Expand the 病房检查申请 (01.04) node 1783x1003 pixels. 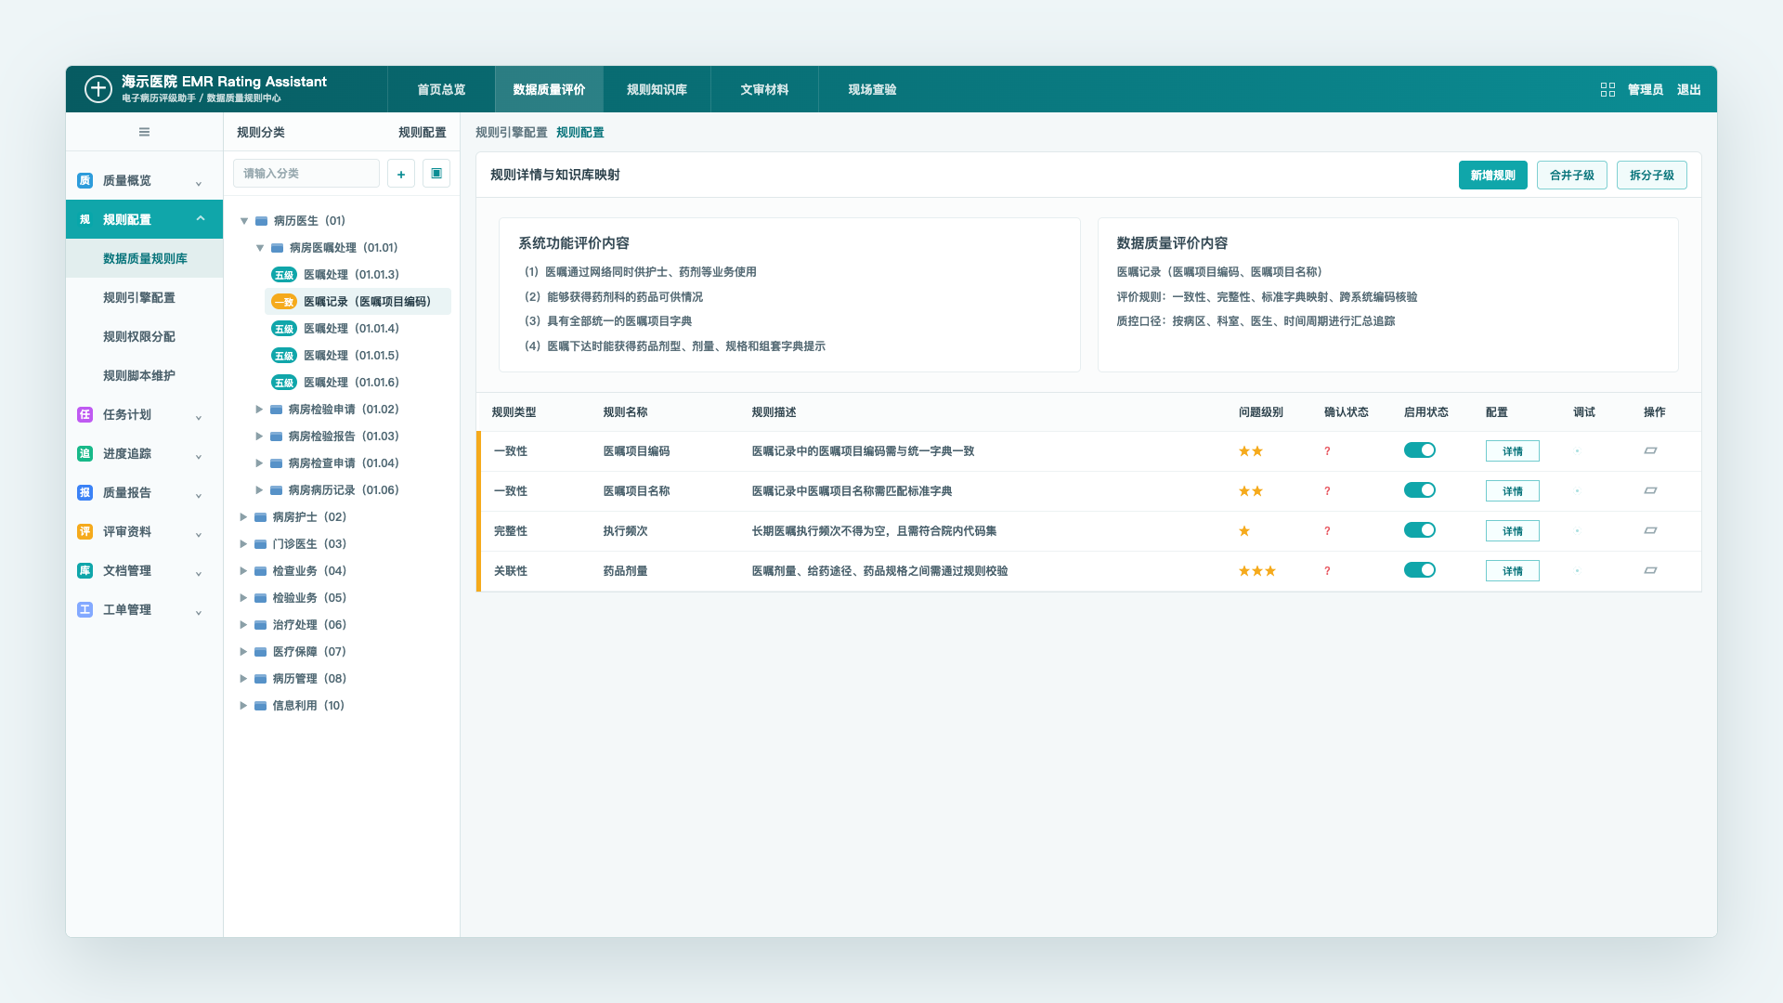tap(259, 463)
